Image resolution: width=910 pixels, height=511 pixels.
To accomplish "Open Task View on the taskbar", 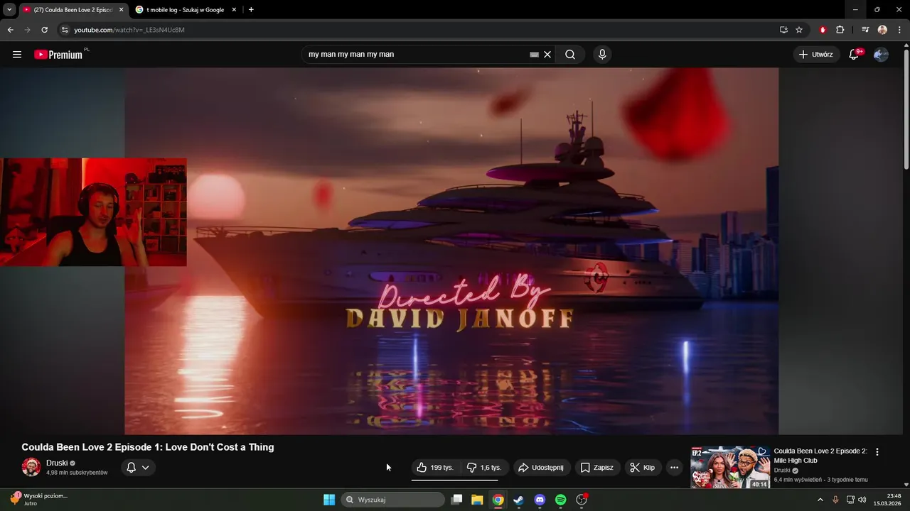I will pyautogui.click(x=457, y=500).
